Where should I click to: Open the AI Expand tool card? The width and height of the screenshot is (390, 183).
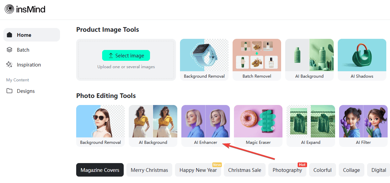click(x=311, y=126)
